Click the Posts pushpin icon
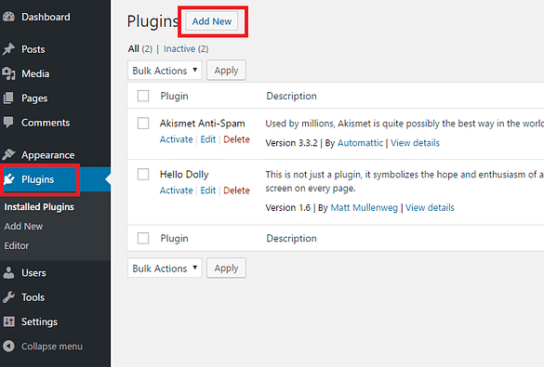544x367 pixels. [8, 49]
